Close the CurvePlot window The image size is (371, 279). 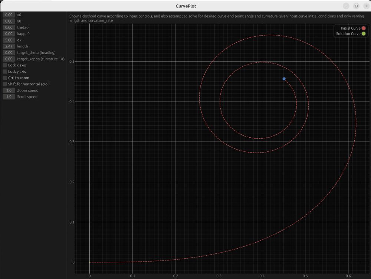(366, 6)
